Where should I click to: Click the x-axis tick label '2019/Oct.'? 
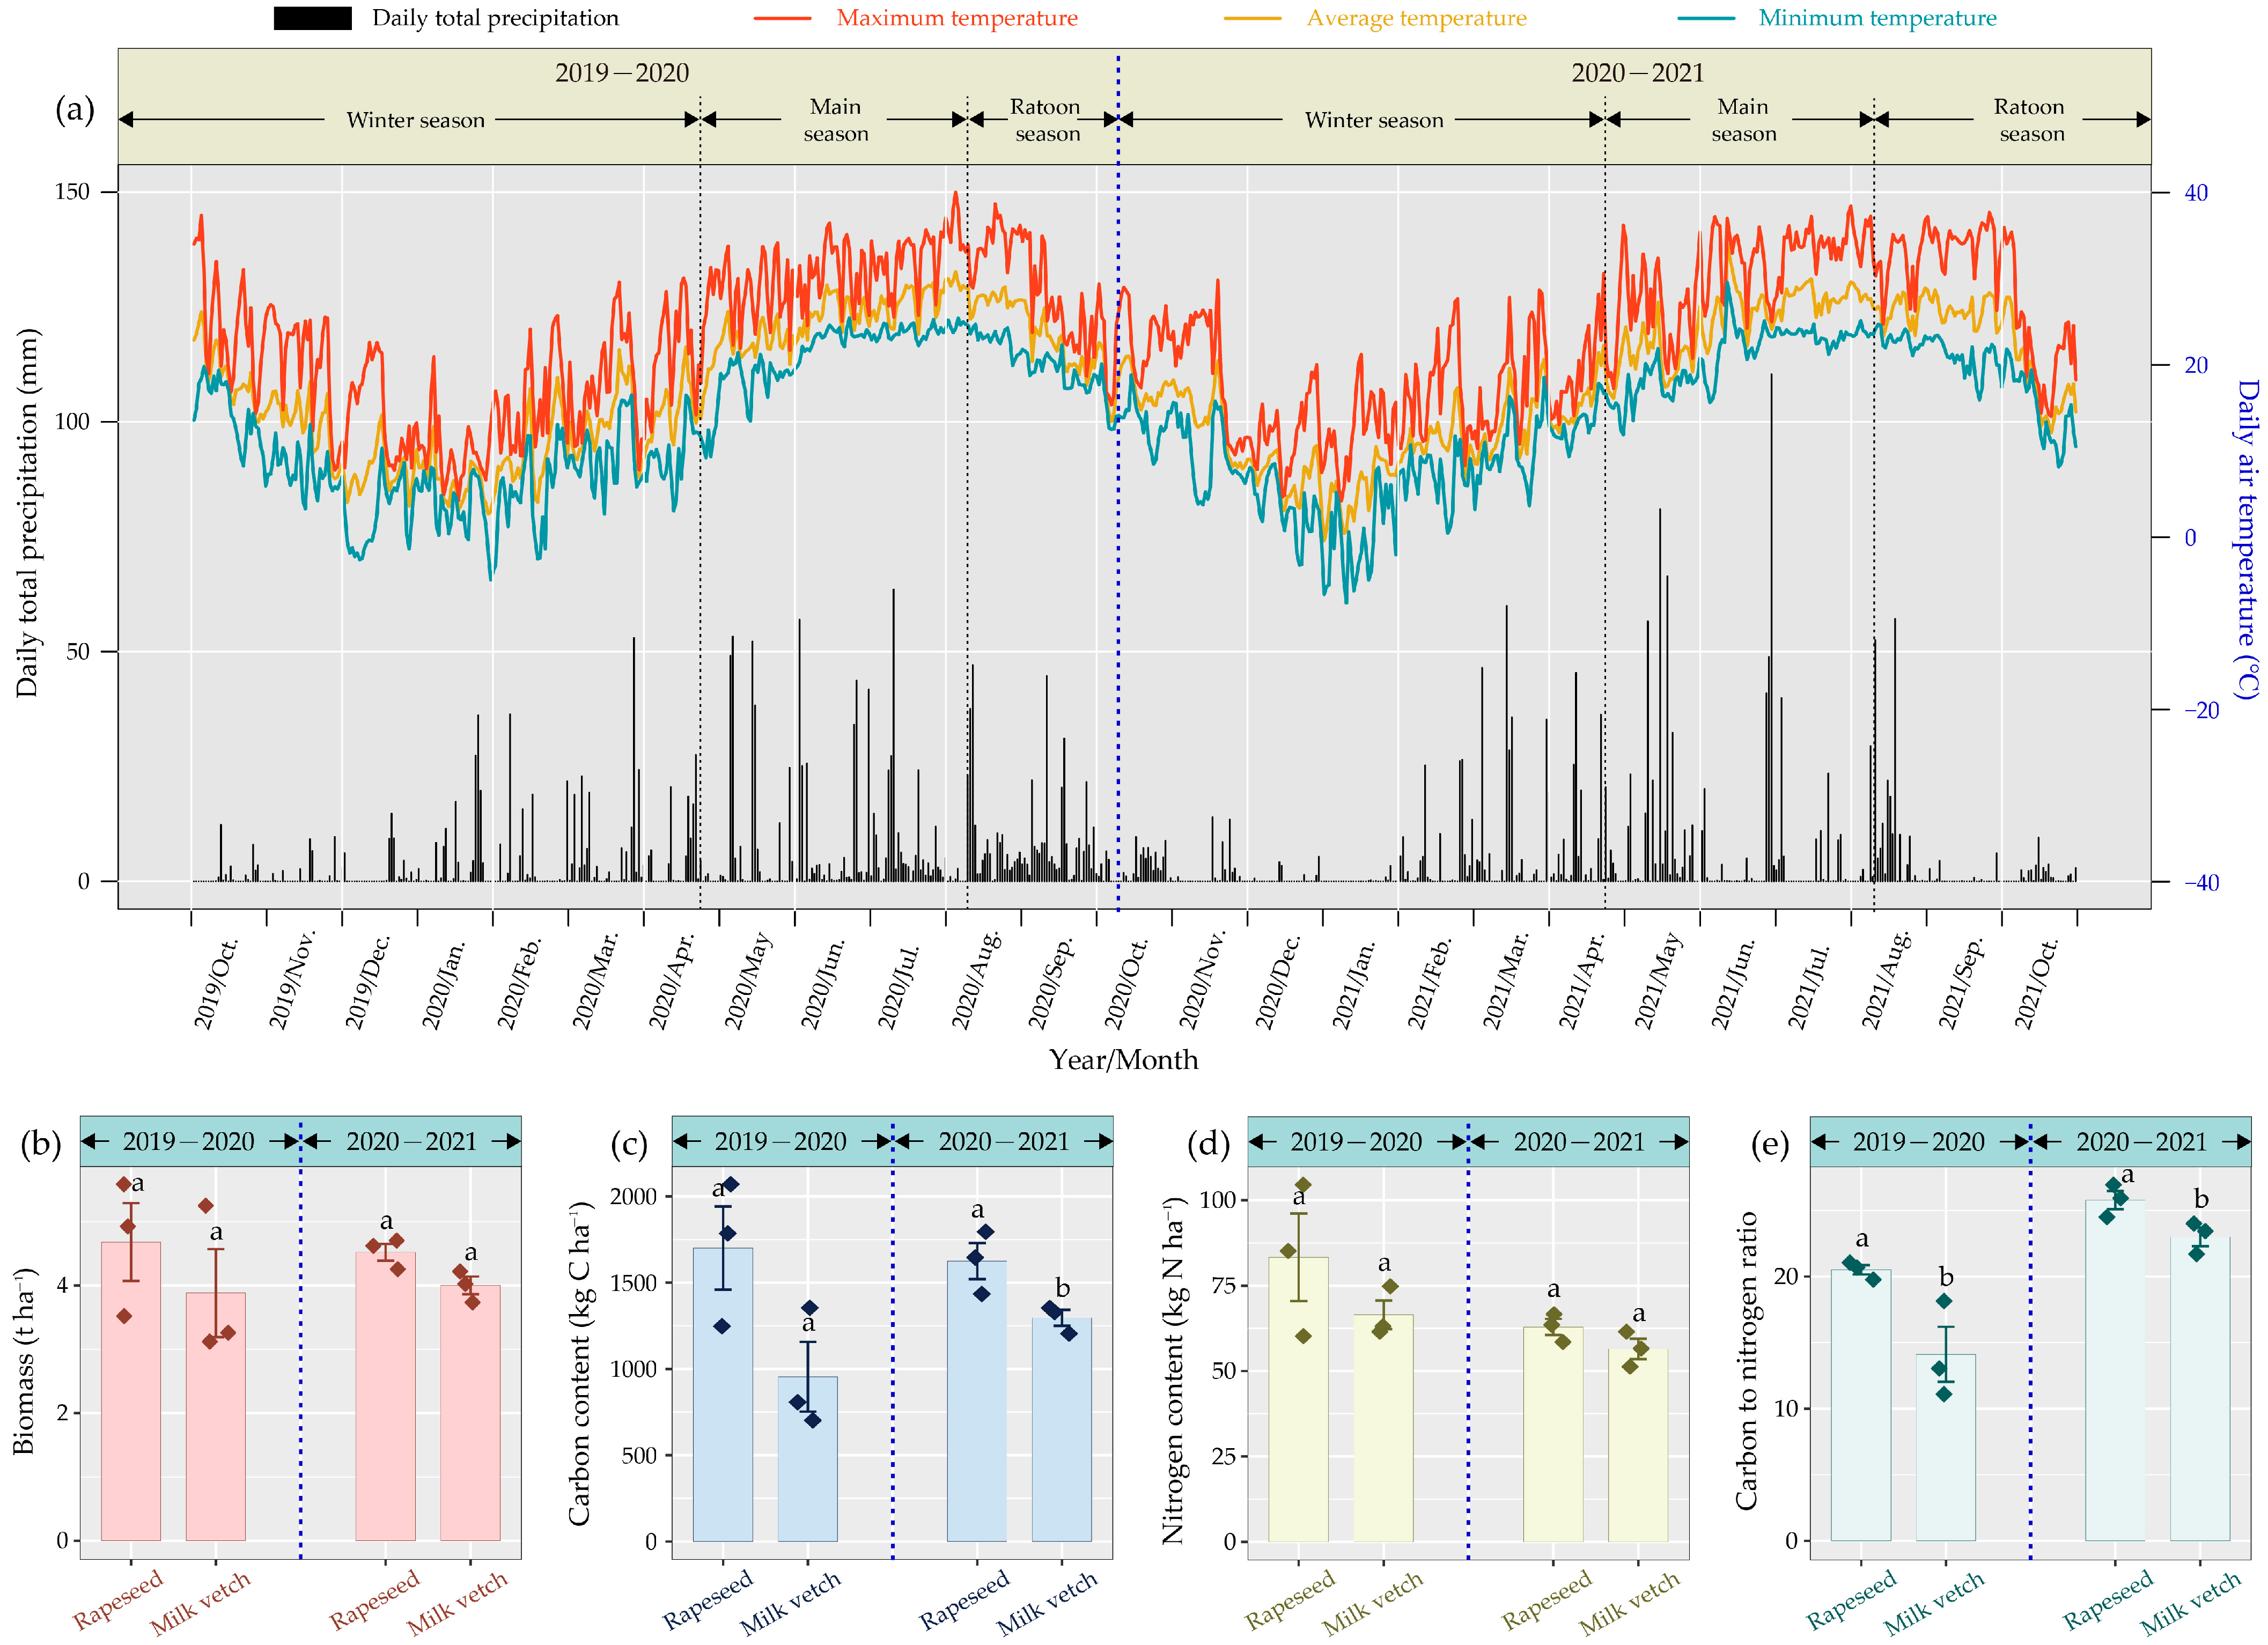coord(216,984)
